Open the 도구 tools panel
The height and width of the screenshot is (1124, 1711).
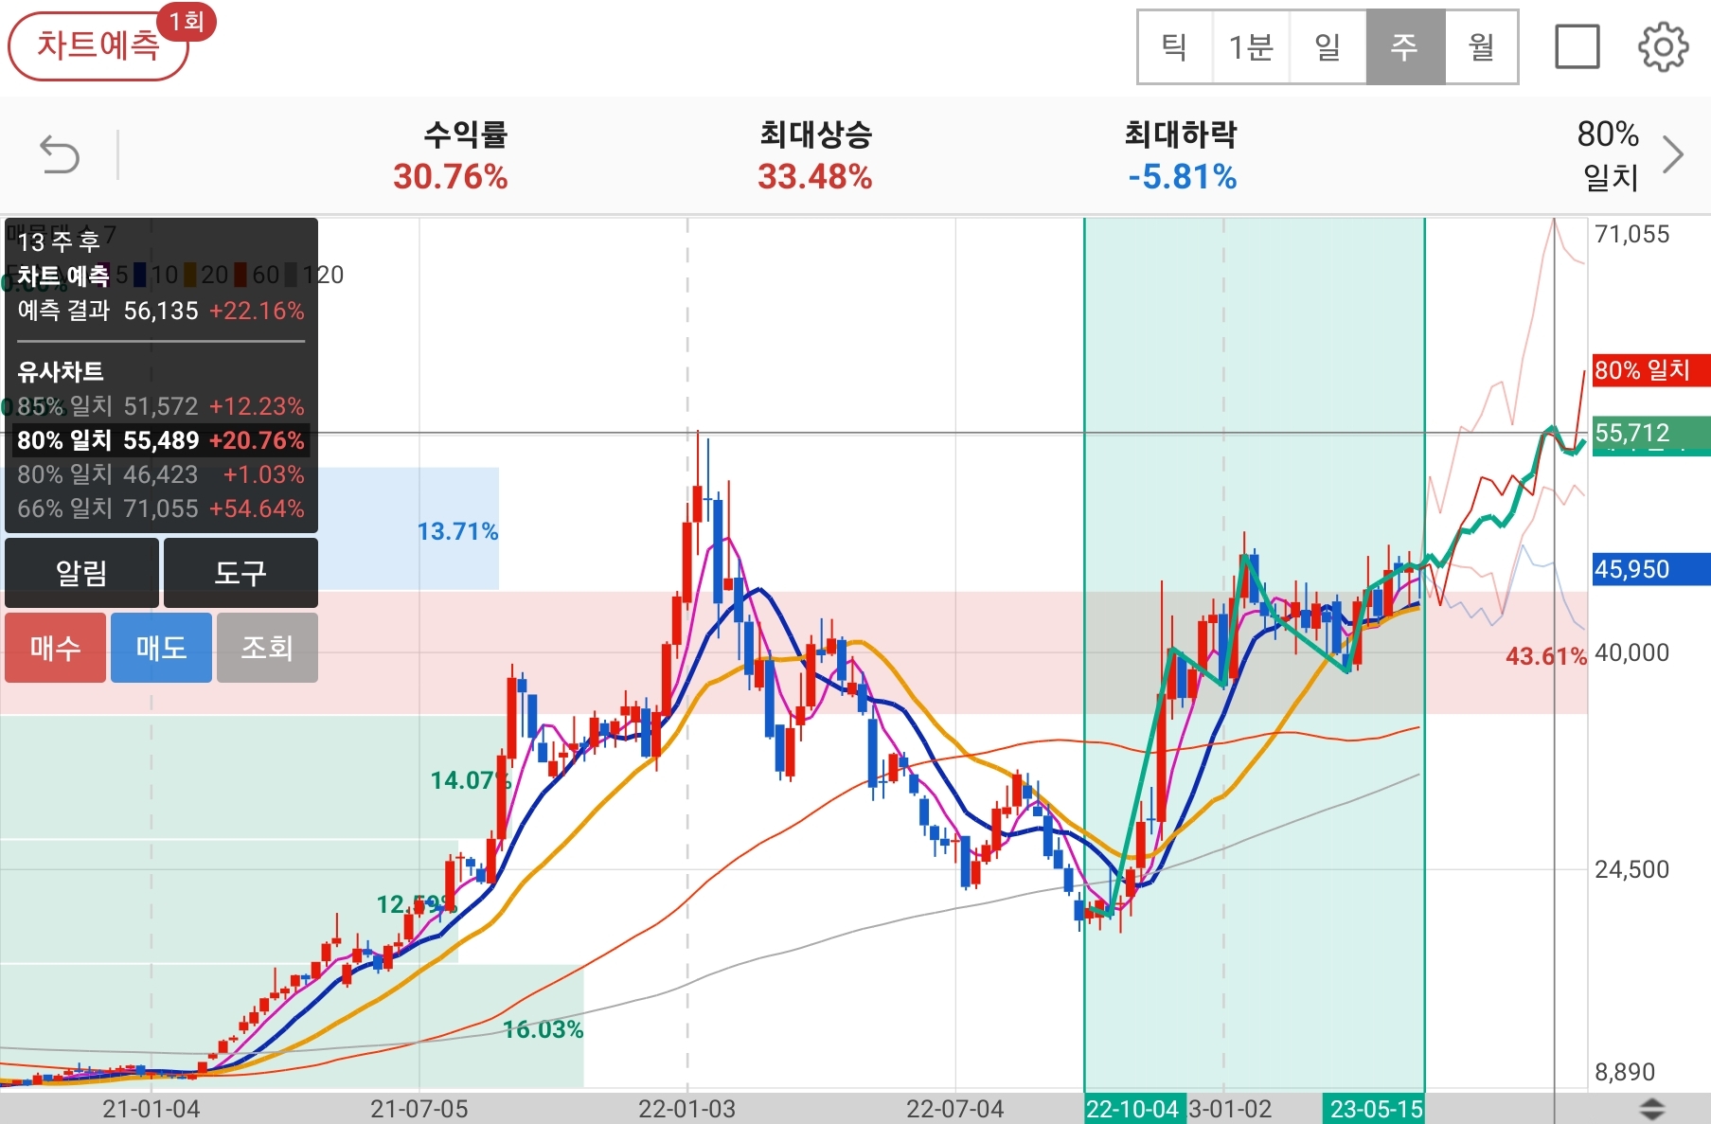[241, 573]
